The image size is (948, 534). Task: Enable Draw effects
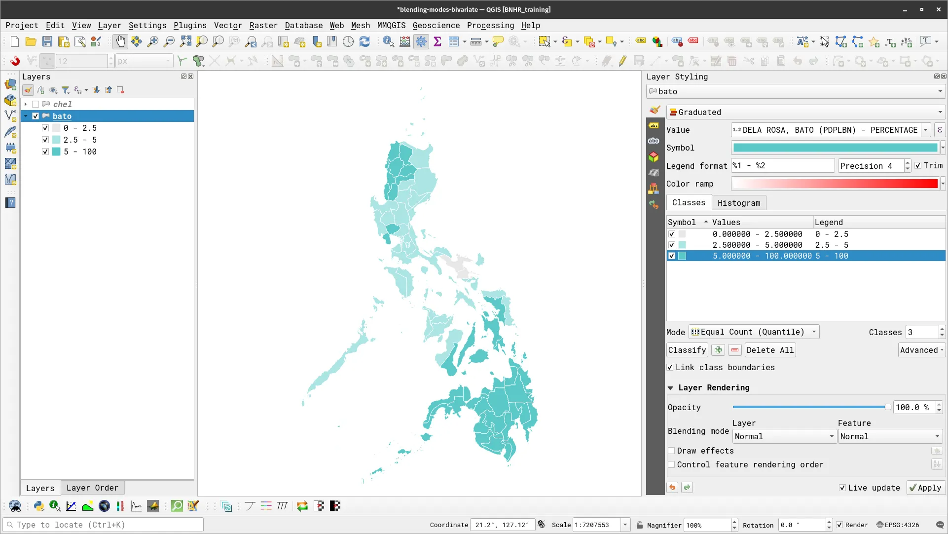[x=671, y=451]
